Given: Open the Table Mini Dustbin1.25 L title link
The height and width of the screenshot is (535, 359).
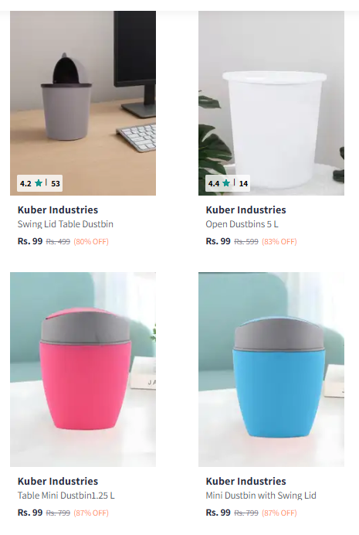Looking at the screenshot, I should tap(66, 496).
